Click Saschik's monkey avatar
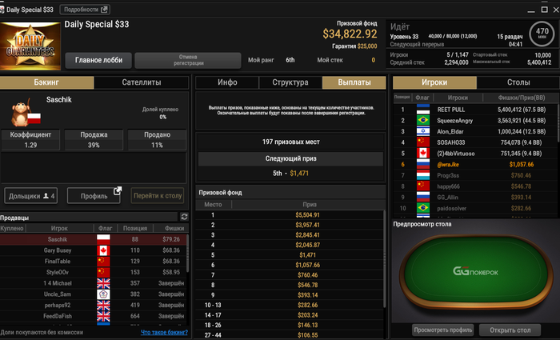Screen dimensions: 560x340 (21, 114)
